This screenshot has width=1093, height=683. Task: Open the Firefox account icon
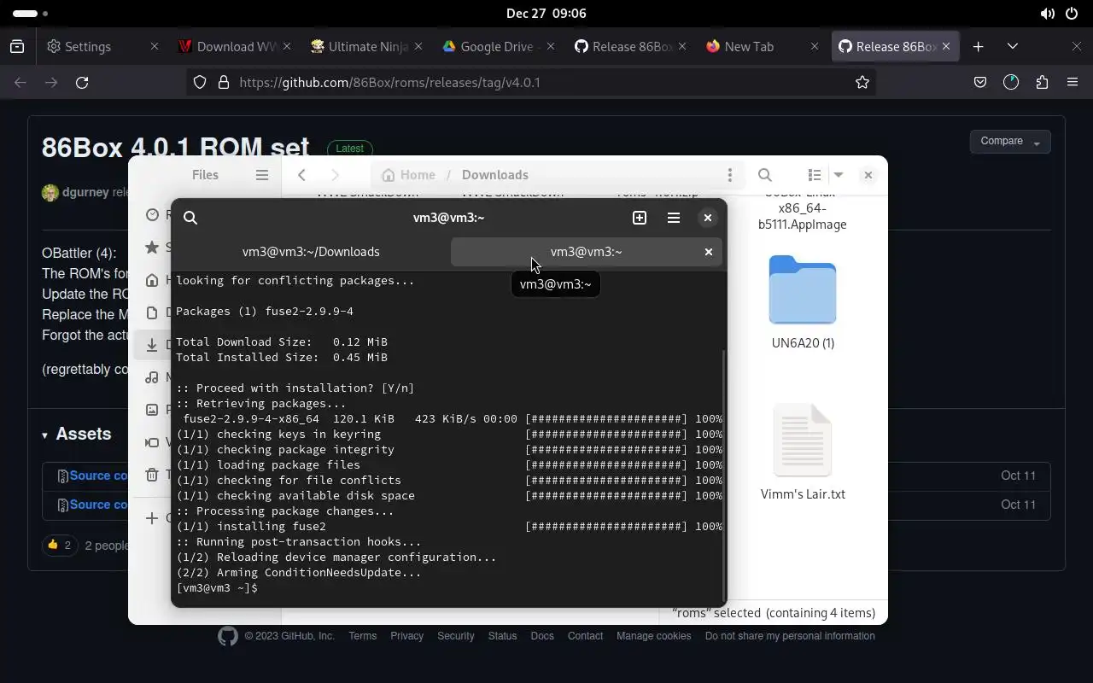[x=1011, y=83]
